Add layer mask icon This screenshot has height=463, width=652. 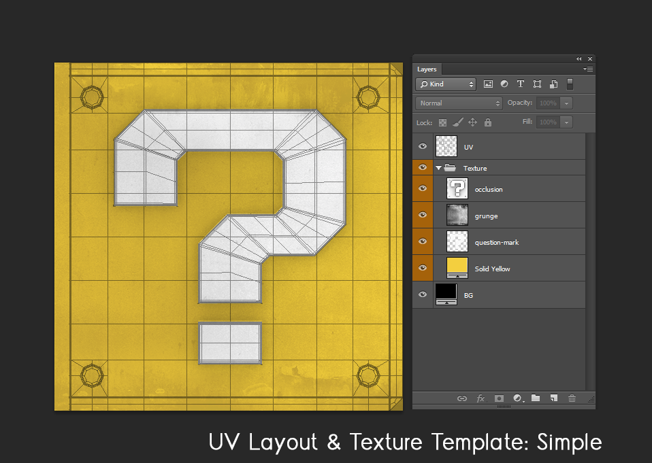pyautogui.click(x=499, y=398)
